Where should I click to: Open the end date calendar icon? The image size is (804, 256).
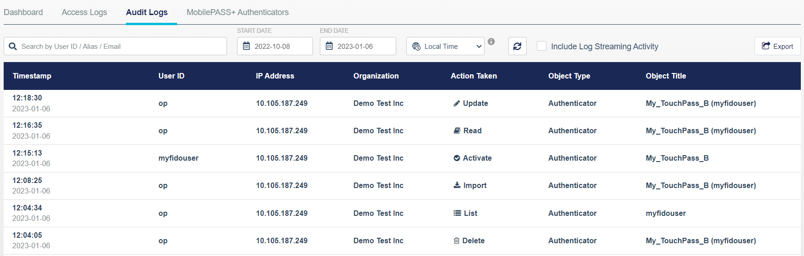tap(329, 46)
